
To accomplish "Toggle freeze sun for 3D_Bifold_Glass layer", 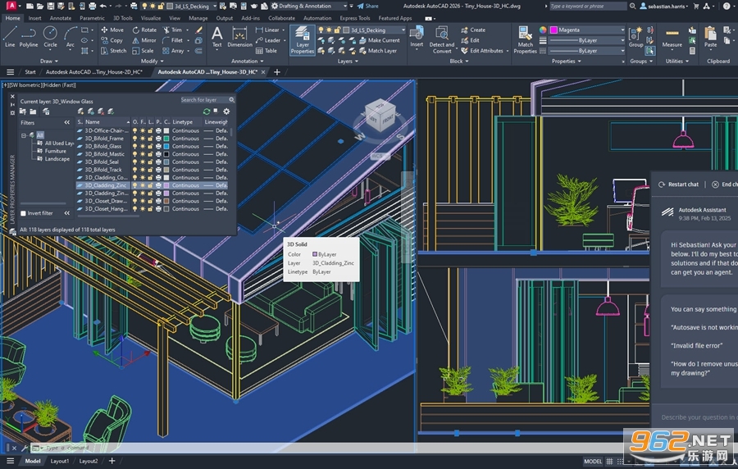I will (x=143, y=146).
